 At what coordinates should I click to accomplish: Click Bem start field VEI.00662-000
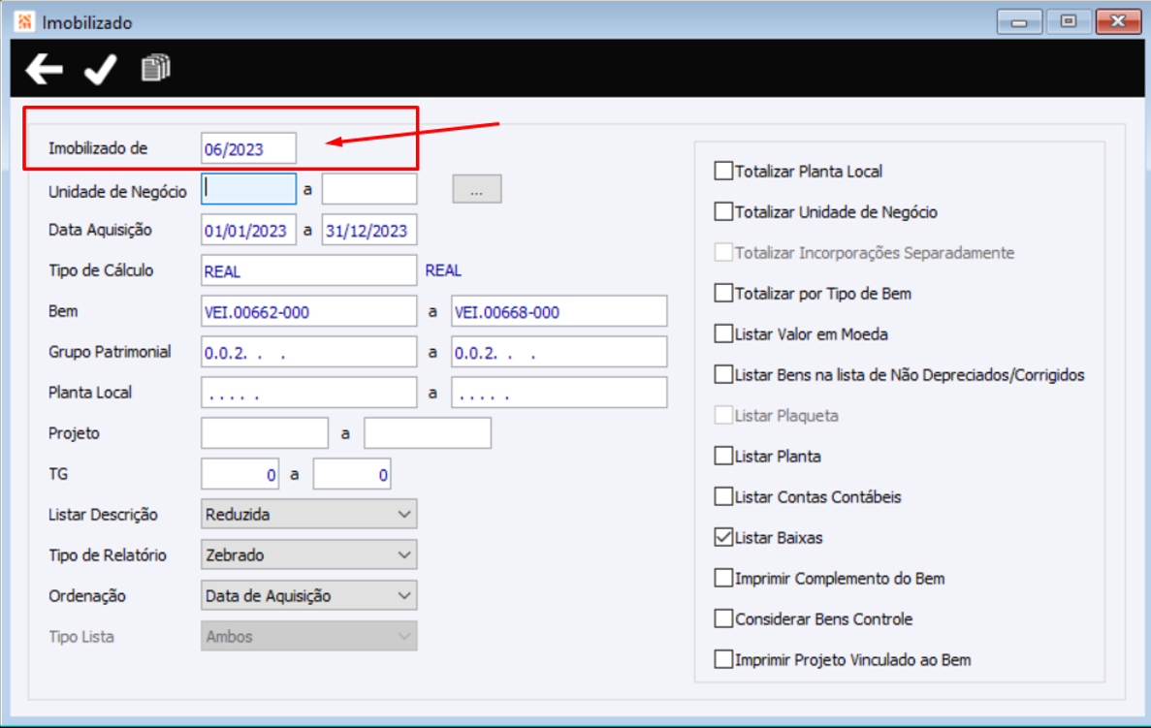[x=309, y=311]
